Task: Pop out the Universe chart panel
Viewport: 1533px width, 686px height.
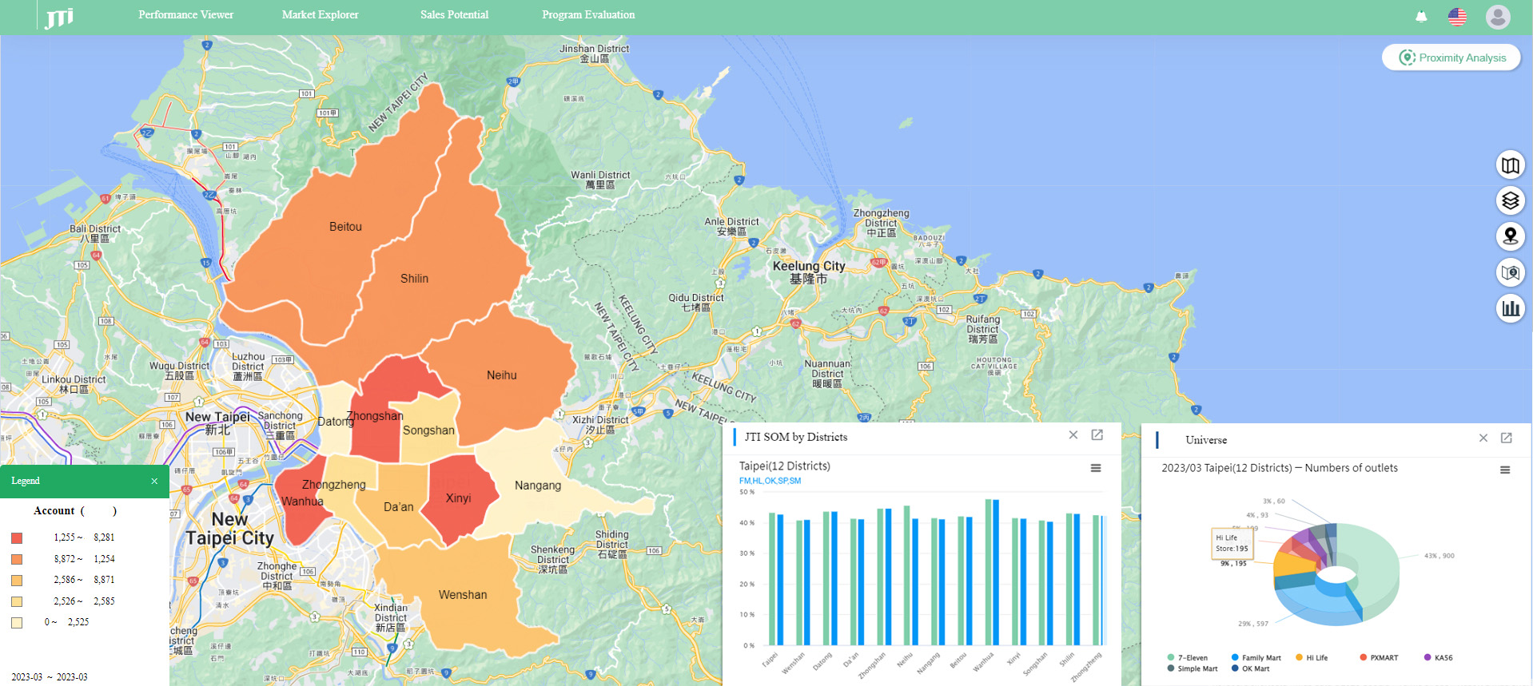Action: (x=1506, y=438)
